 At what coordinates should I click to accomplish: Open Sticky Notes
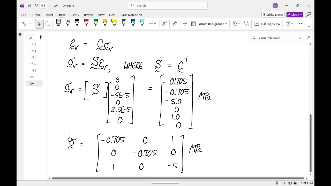coord(273,15)
